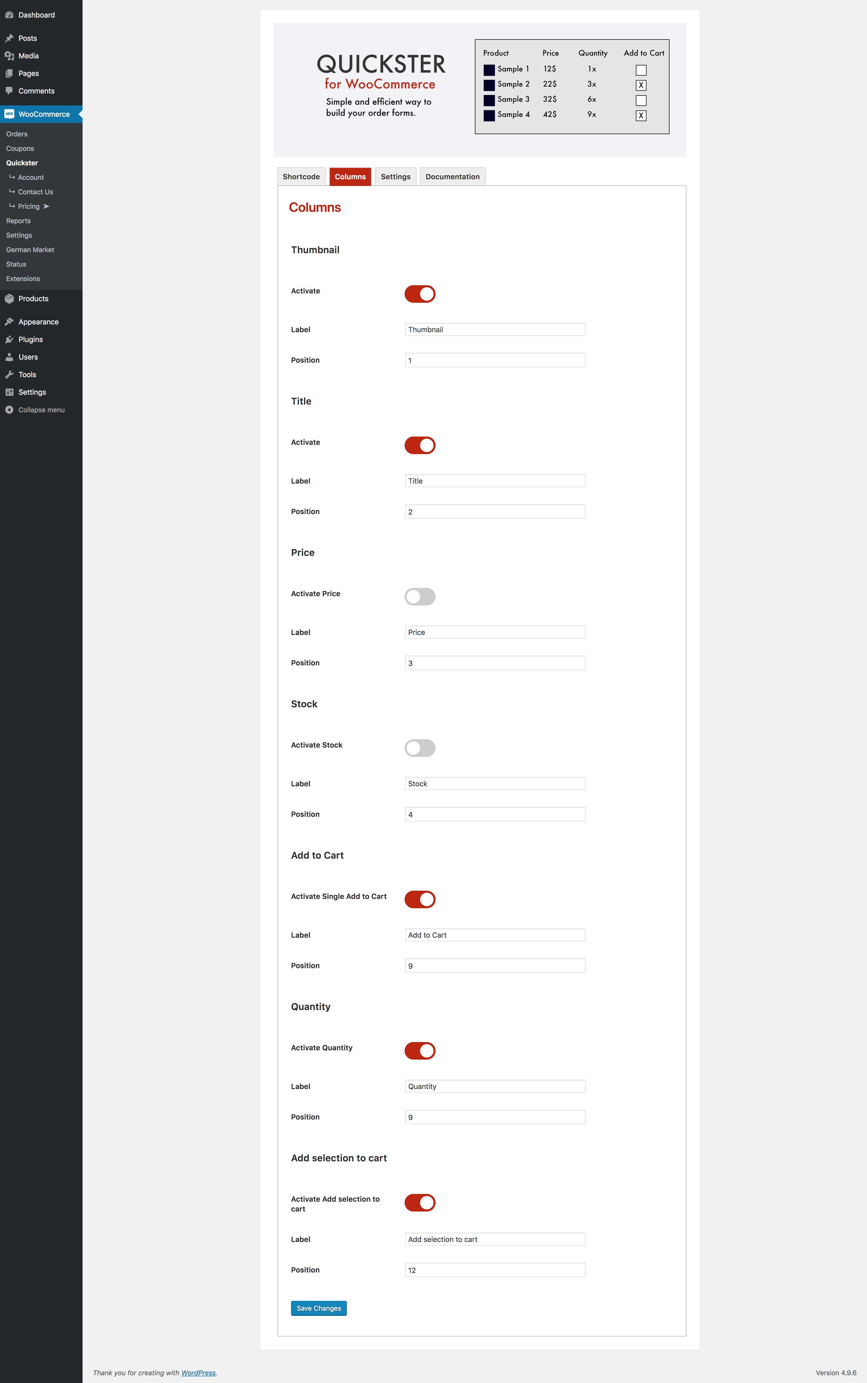Viewport: 867px width, 1383px height.
Task: Open Coupons submenu item
Action: 20,149
